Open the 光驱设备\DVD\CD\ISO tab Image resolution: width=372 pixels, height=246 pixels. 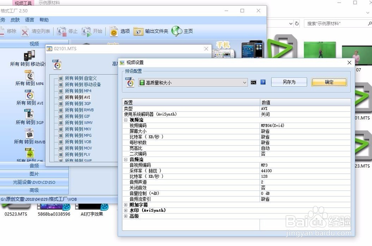tap(34, 182)
